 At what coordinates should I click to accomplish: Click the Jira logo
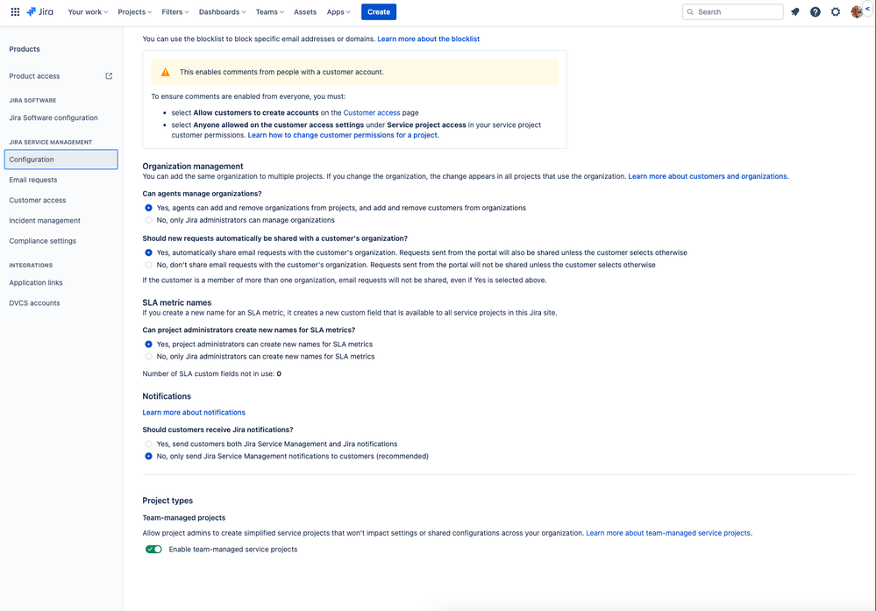(x=39, y=11)
